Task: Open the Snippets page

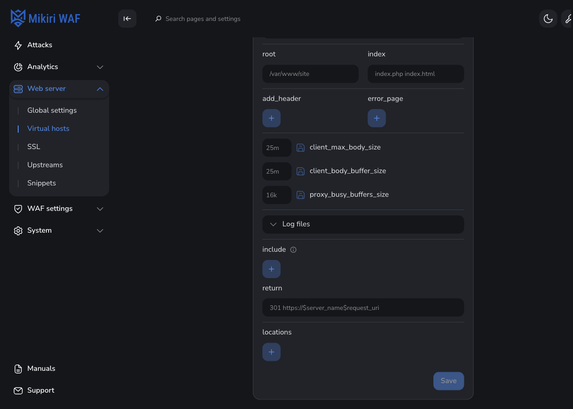Action: point(41,183)
